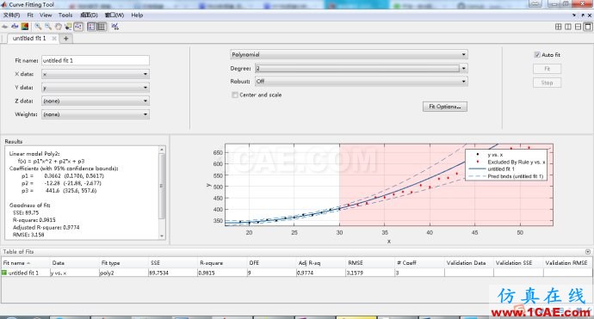
Task: Activate the pan hand tool
Action: pyautogui.click(x=58, y=27)
